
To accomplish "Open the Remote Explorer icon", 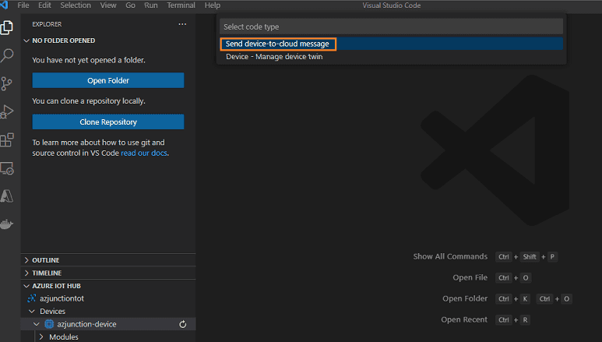I will click(6, 168).
